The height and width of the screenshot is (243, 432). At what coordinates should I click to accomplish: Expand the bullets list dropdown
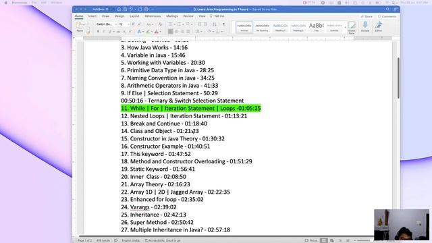point(174,24)
